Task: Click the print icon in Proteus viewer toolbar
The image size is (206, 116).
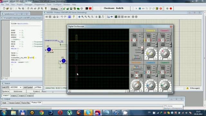Action: (54, 17)
